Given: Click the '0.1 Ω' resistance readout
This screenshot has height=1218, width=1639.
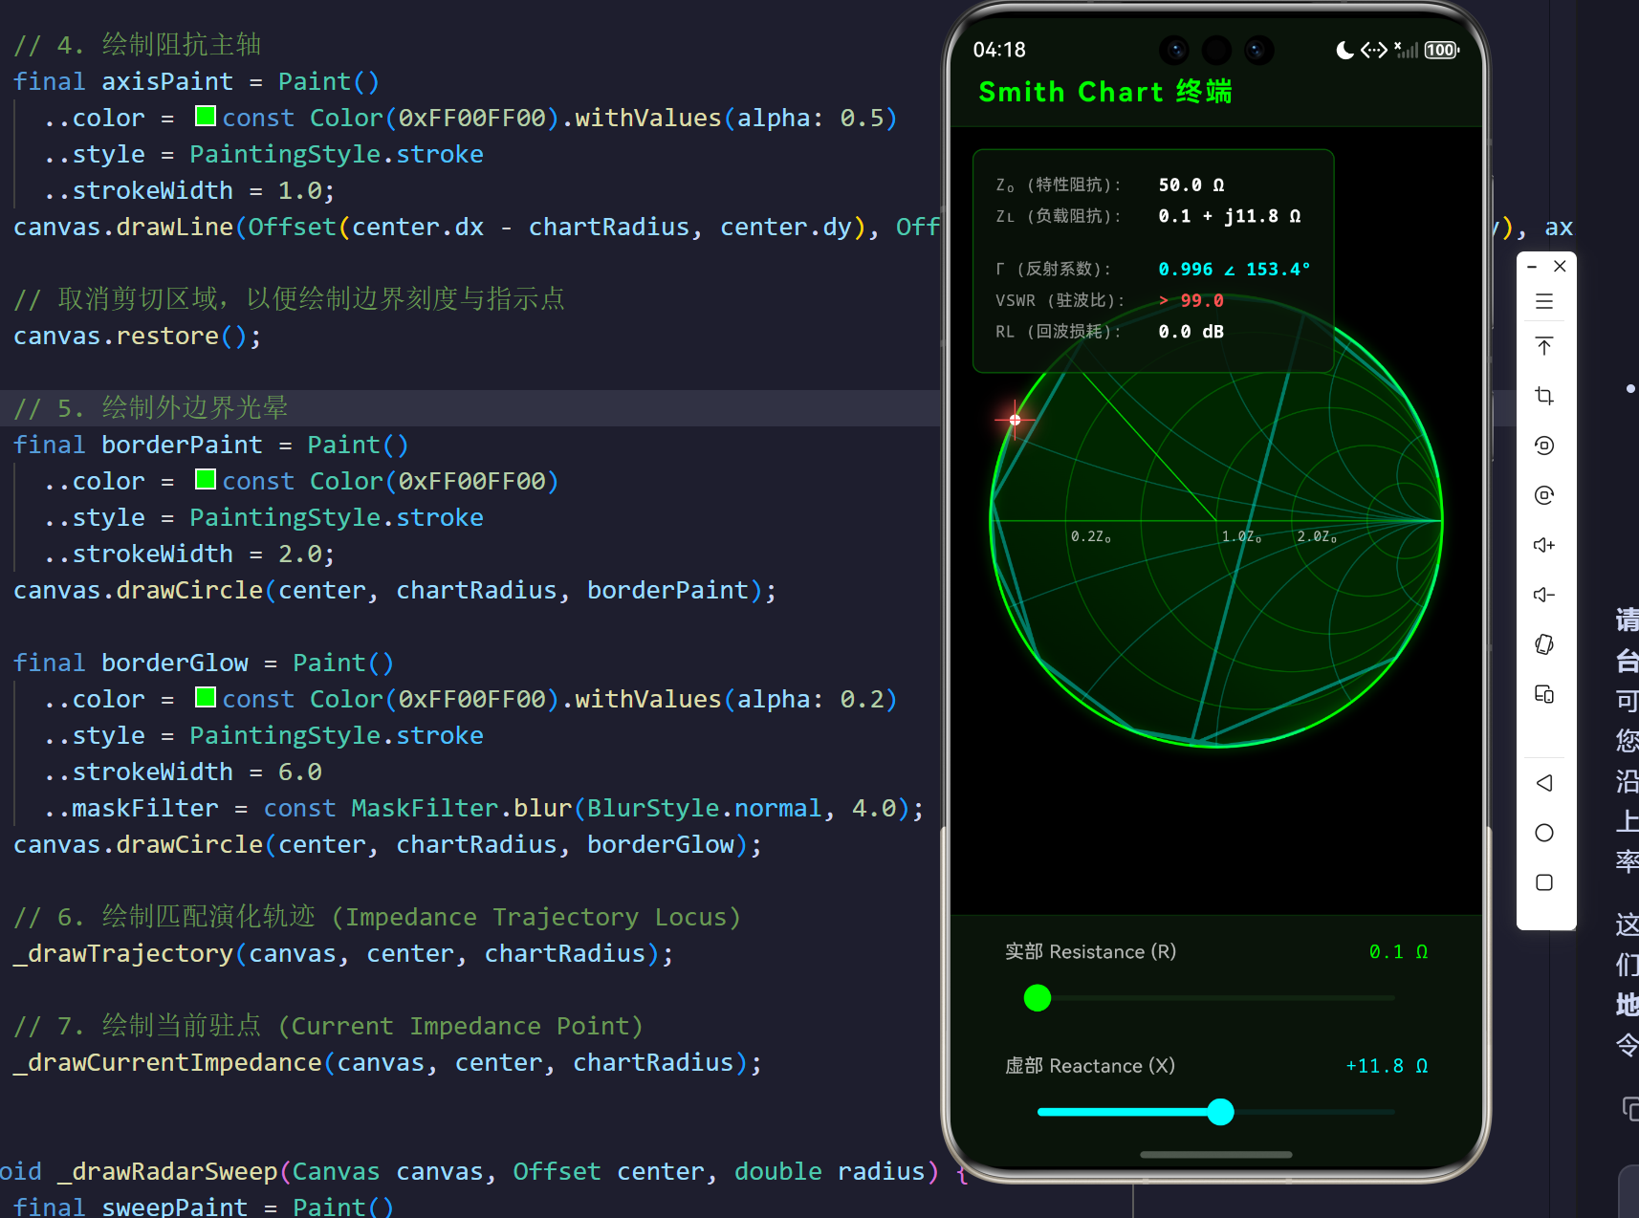Looking at the screenshot, I should coord(1398,952).
